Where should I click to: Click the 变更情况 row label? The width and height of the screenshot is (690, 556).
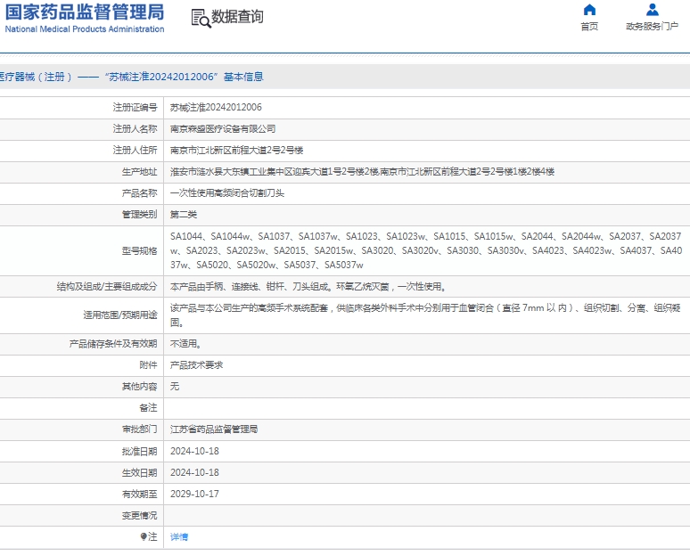(x=139, y=516)
